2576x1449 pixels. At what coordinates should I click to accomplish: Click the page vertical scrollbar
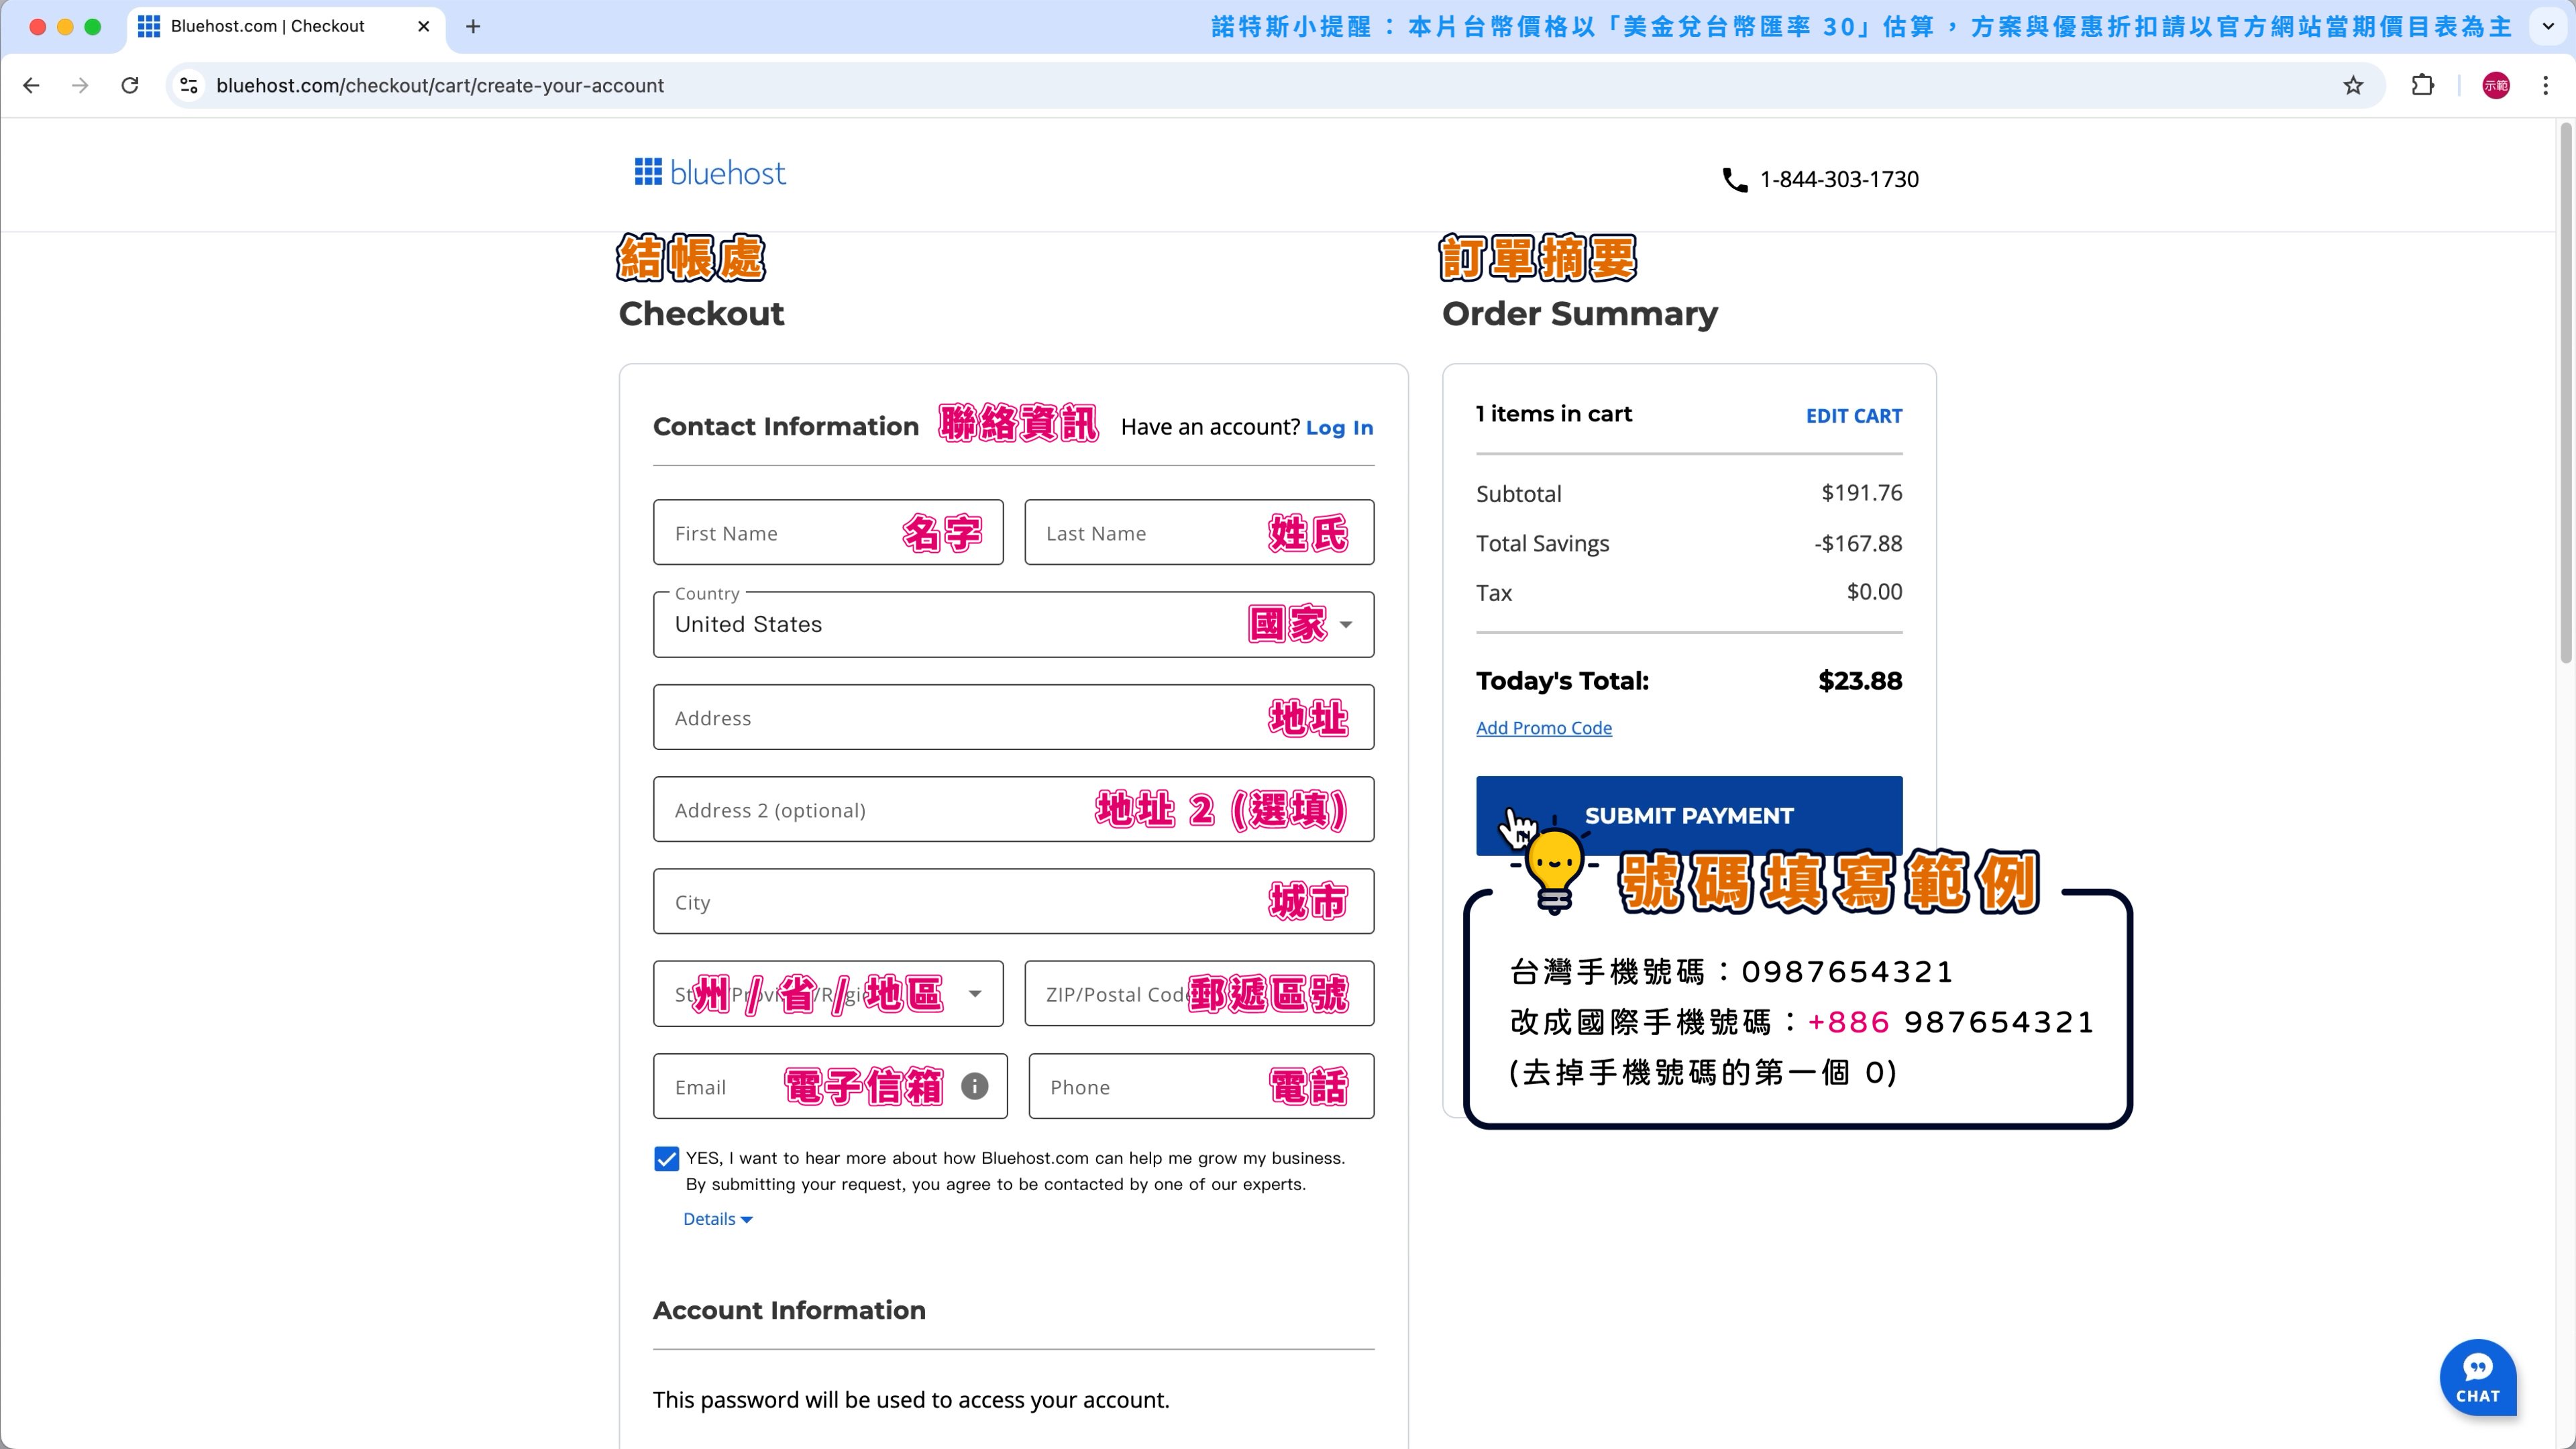(x=2565, y=392)
